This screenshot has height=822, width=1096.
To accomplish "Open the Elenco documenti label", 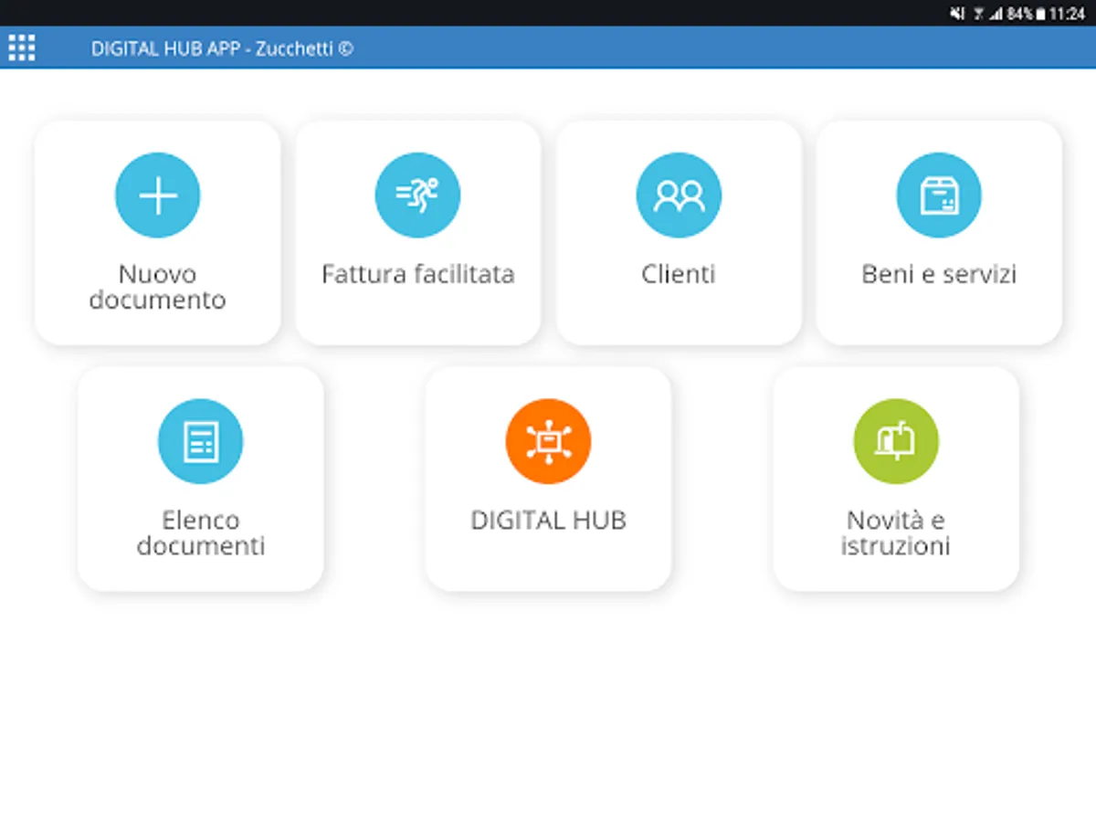I will (x=201, y=533).
